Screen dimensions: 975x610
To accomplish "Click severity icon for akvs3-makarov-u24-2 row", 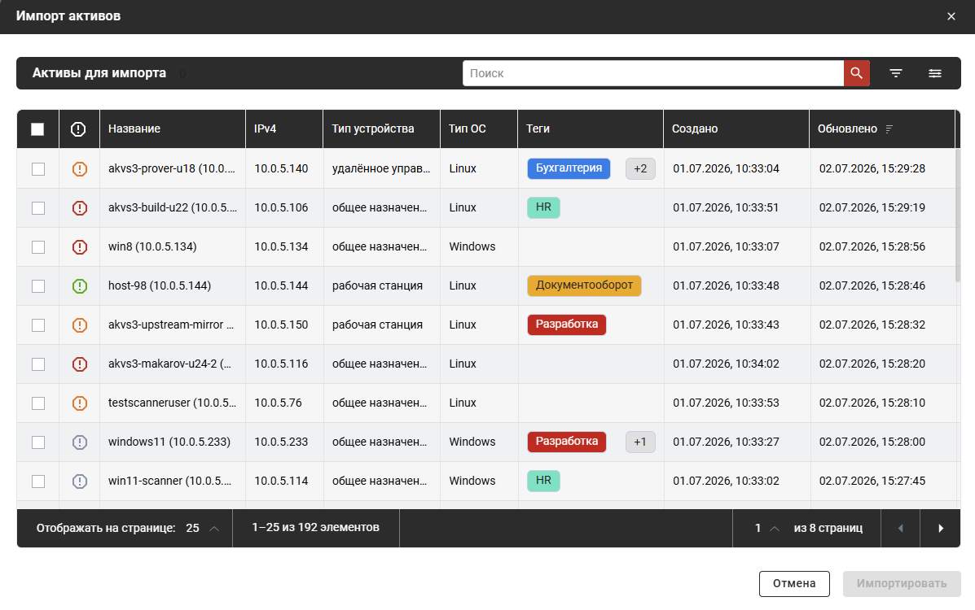I will click(x=80, y=364).
